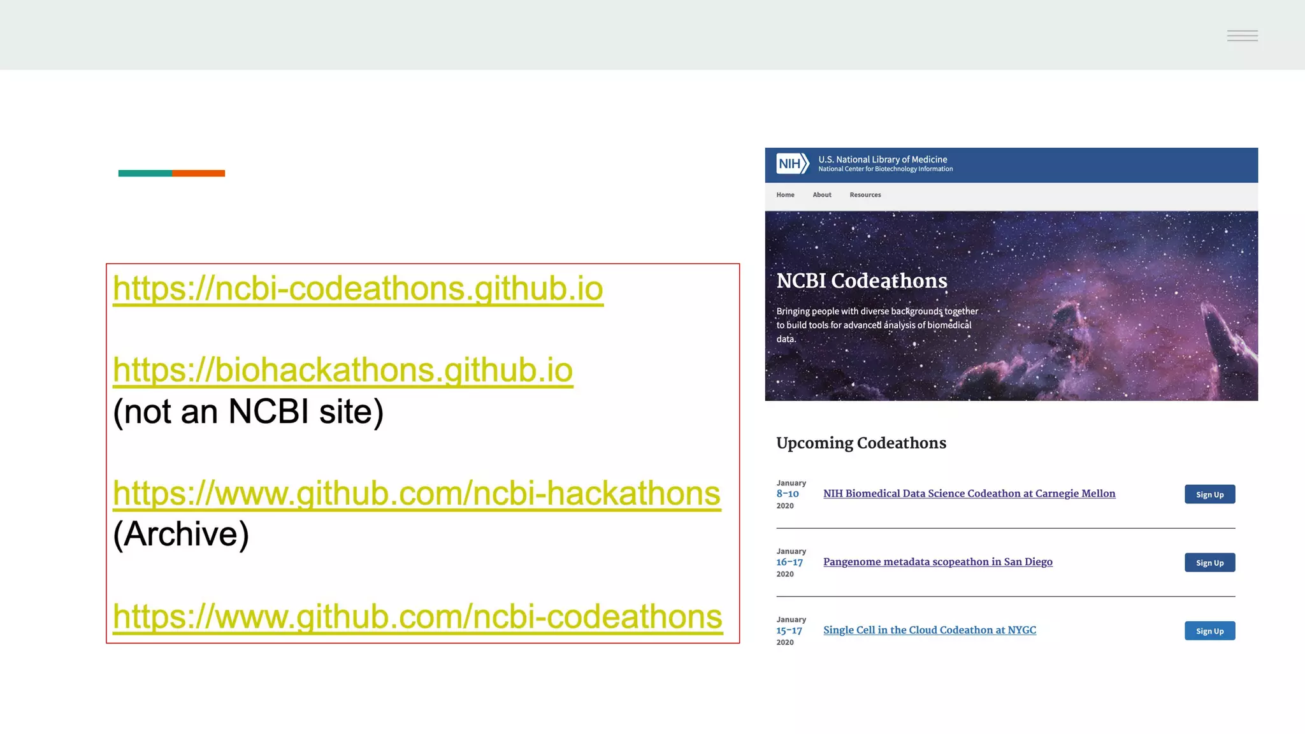Click the January 8-10 2020 date
Screen dimensions: 1305x734
791,494
